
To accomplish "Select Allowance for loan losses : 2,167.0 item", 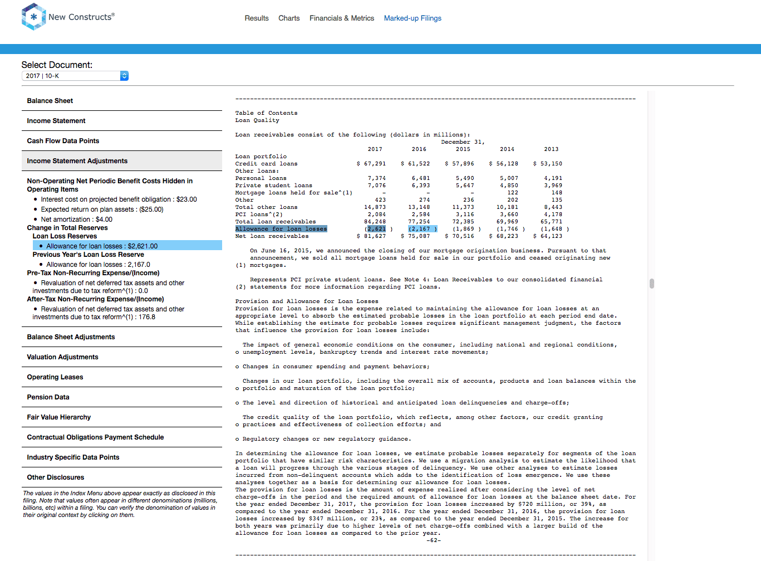I will coord(98,265).
